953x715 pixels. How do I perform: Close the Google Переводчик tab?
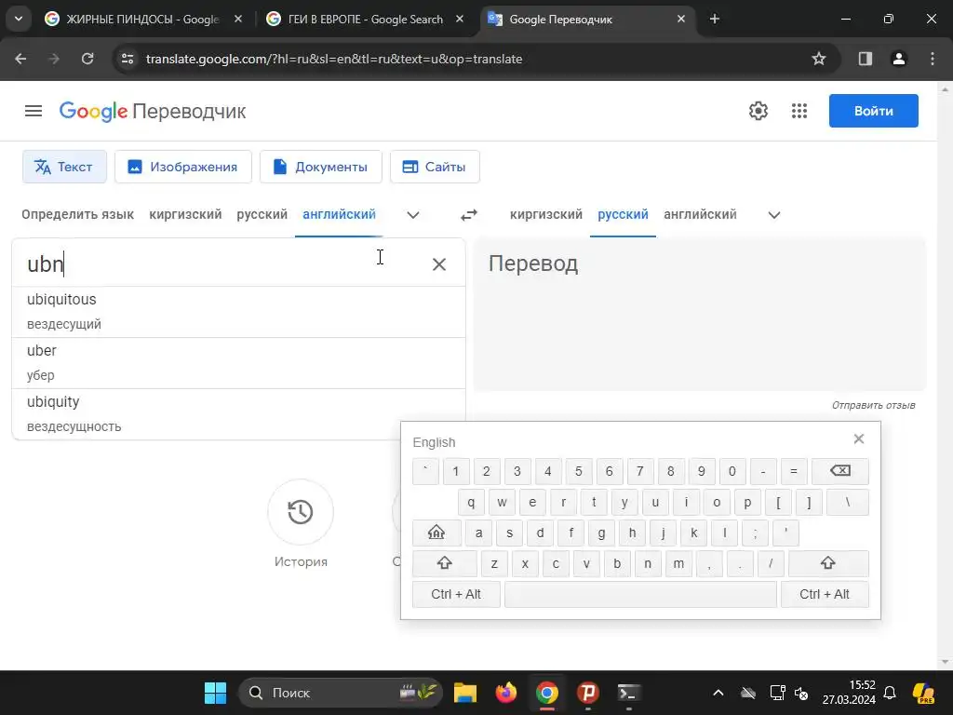point(680,19)
